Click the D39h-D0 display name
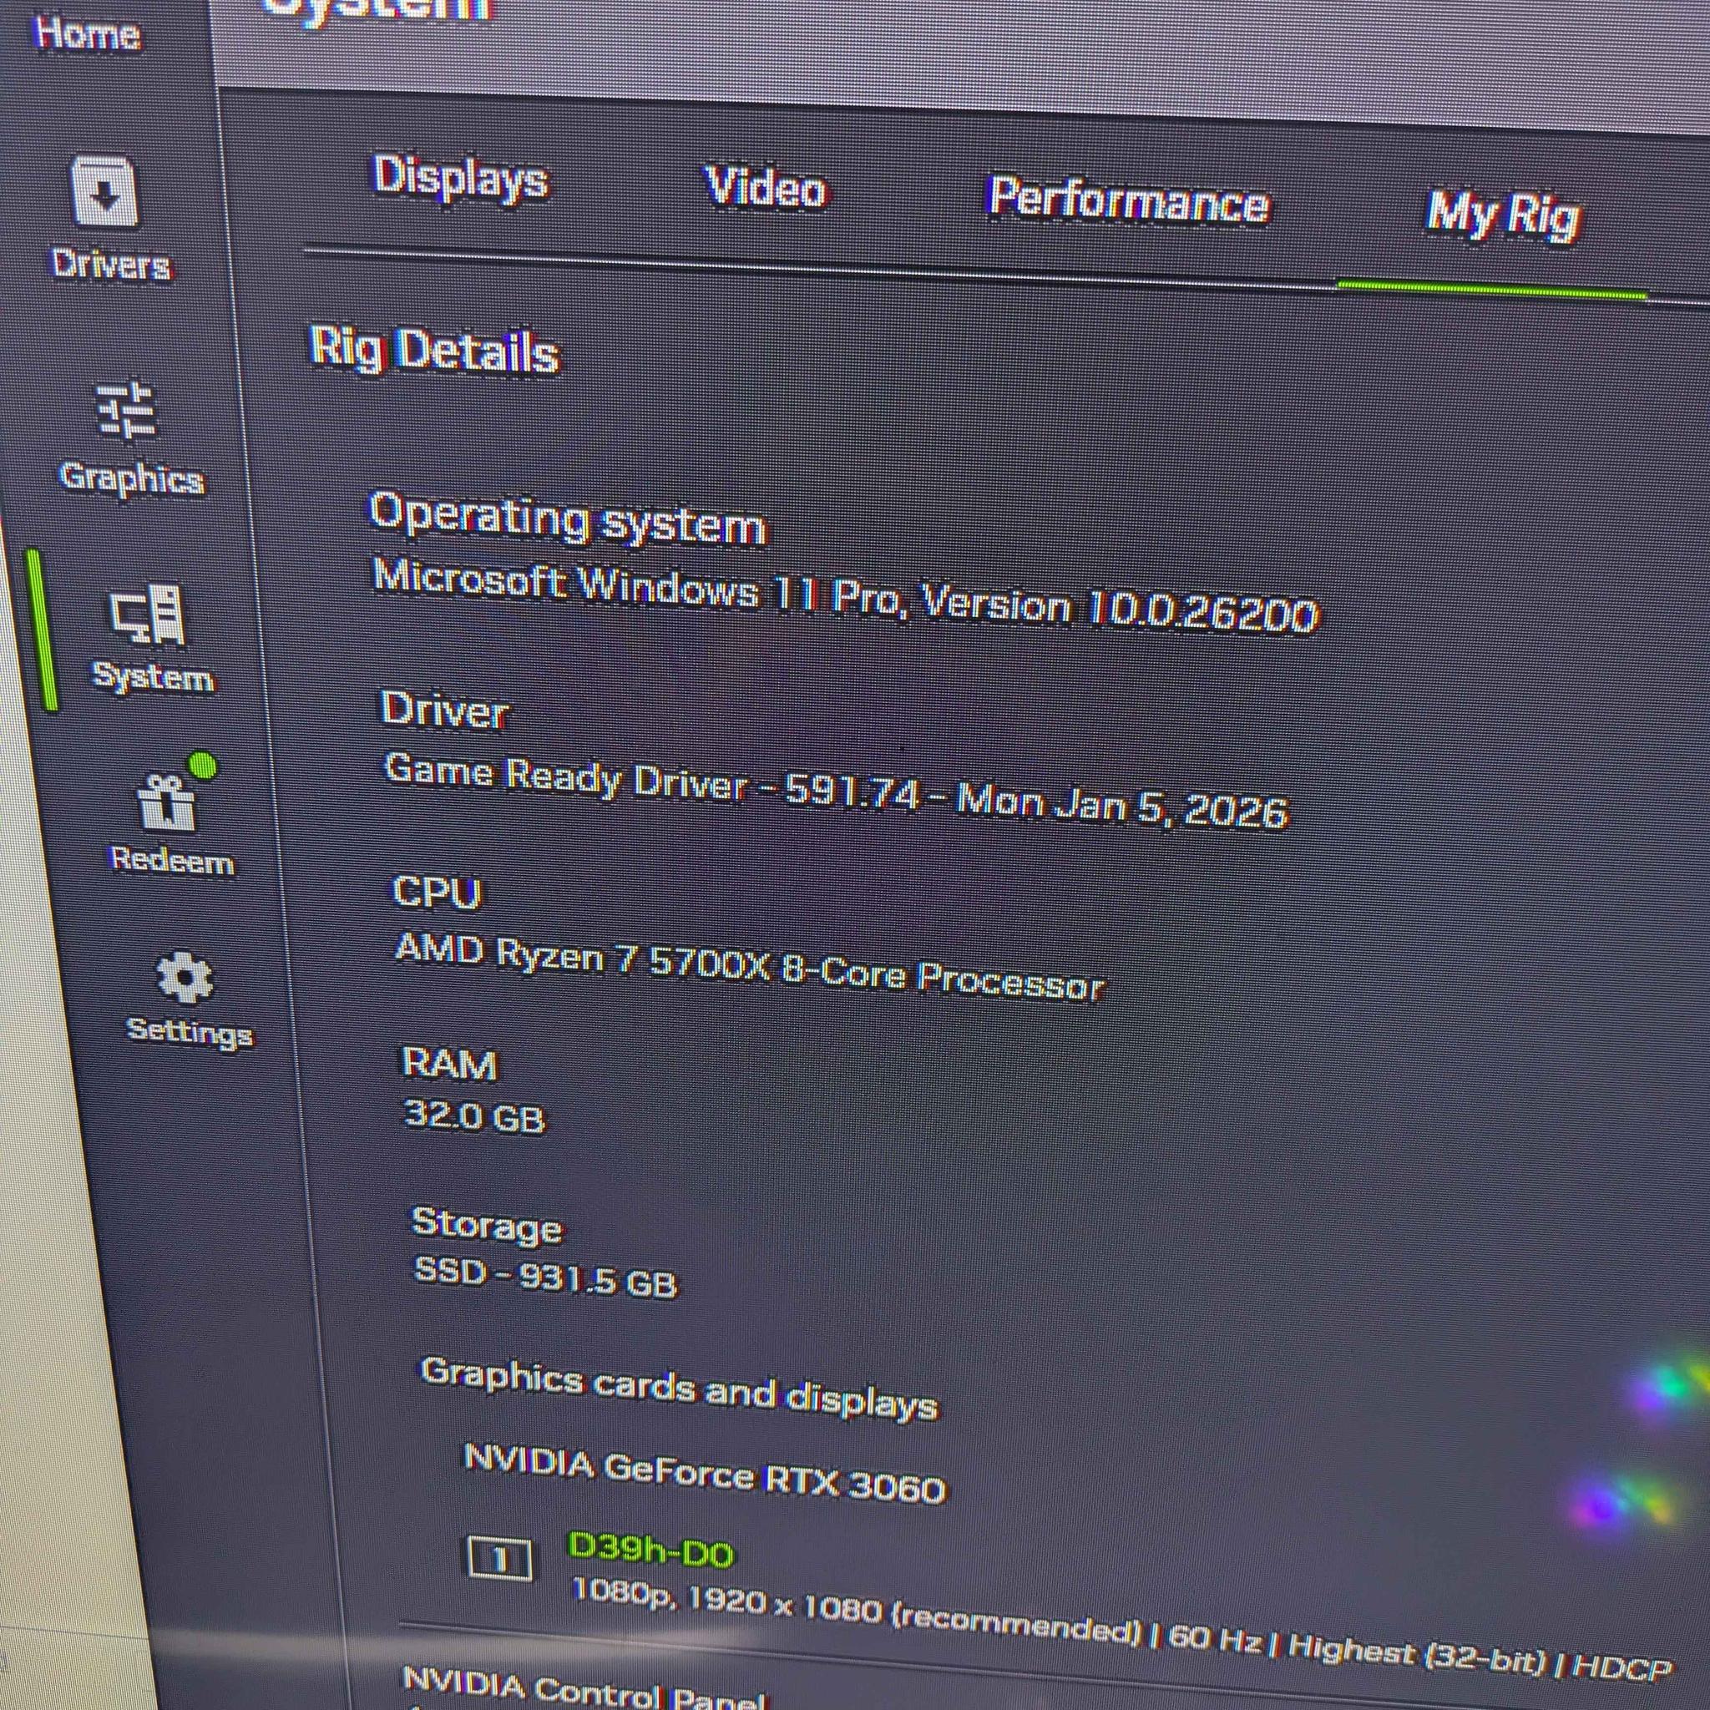The width and height of the screenshot is (1710, 1710). (x=650, y=1551)
